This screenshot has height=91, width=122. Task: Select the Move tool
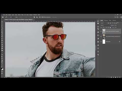coord(2,22)
